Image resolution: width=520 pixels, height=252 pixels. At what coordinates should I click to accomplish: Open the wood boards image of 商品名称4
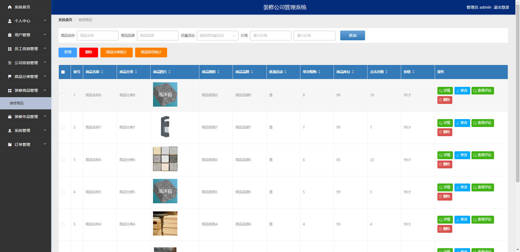165,224
